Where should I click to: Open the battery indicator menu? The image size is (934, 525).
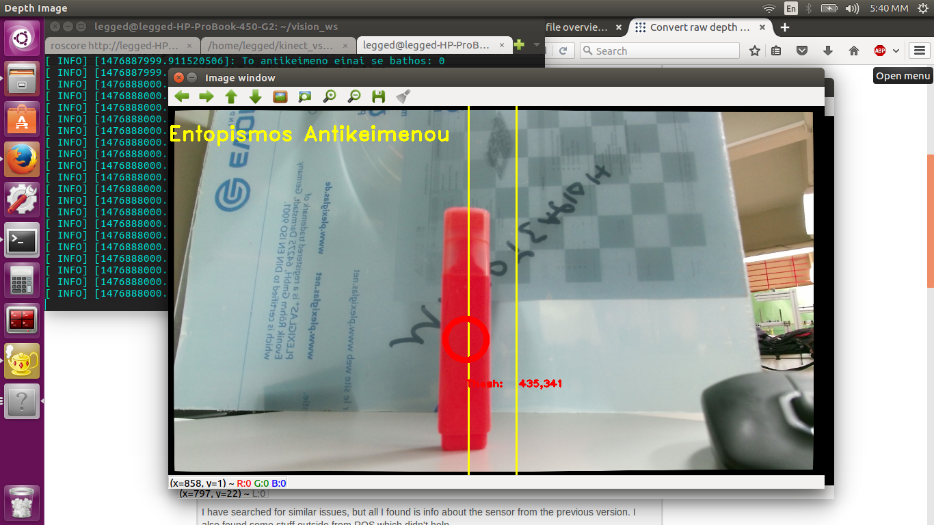[x=829, y=8]
